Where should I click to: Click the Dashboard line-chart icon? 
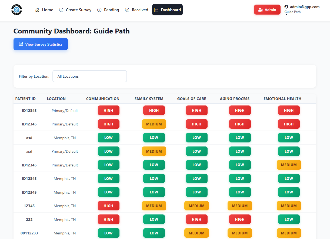157,10
